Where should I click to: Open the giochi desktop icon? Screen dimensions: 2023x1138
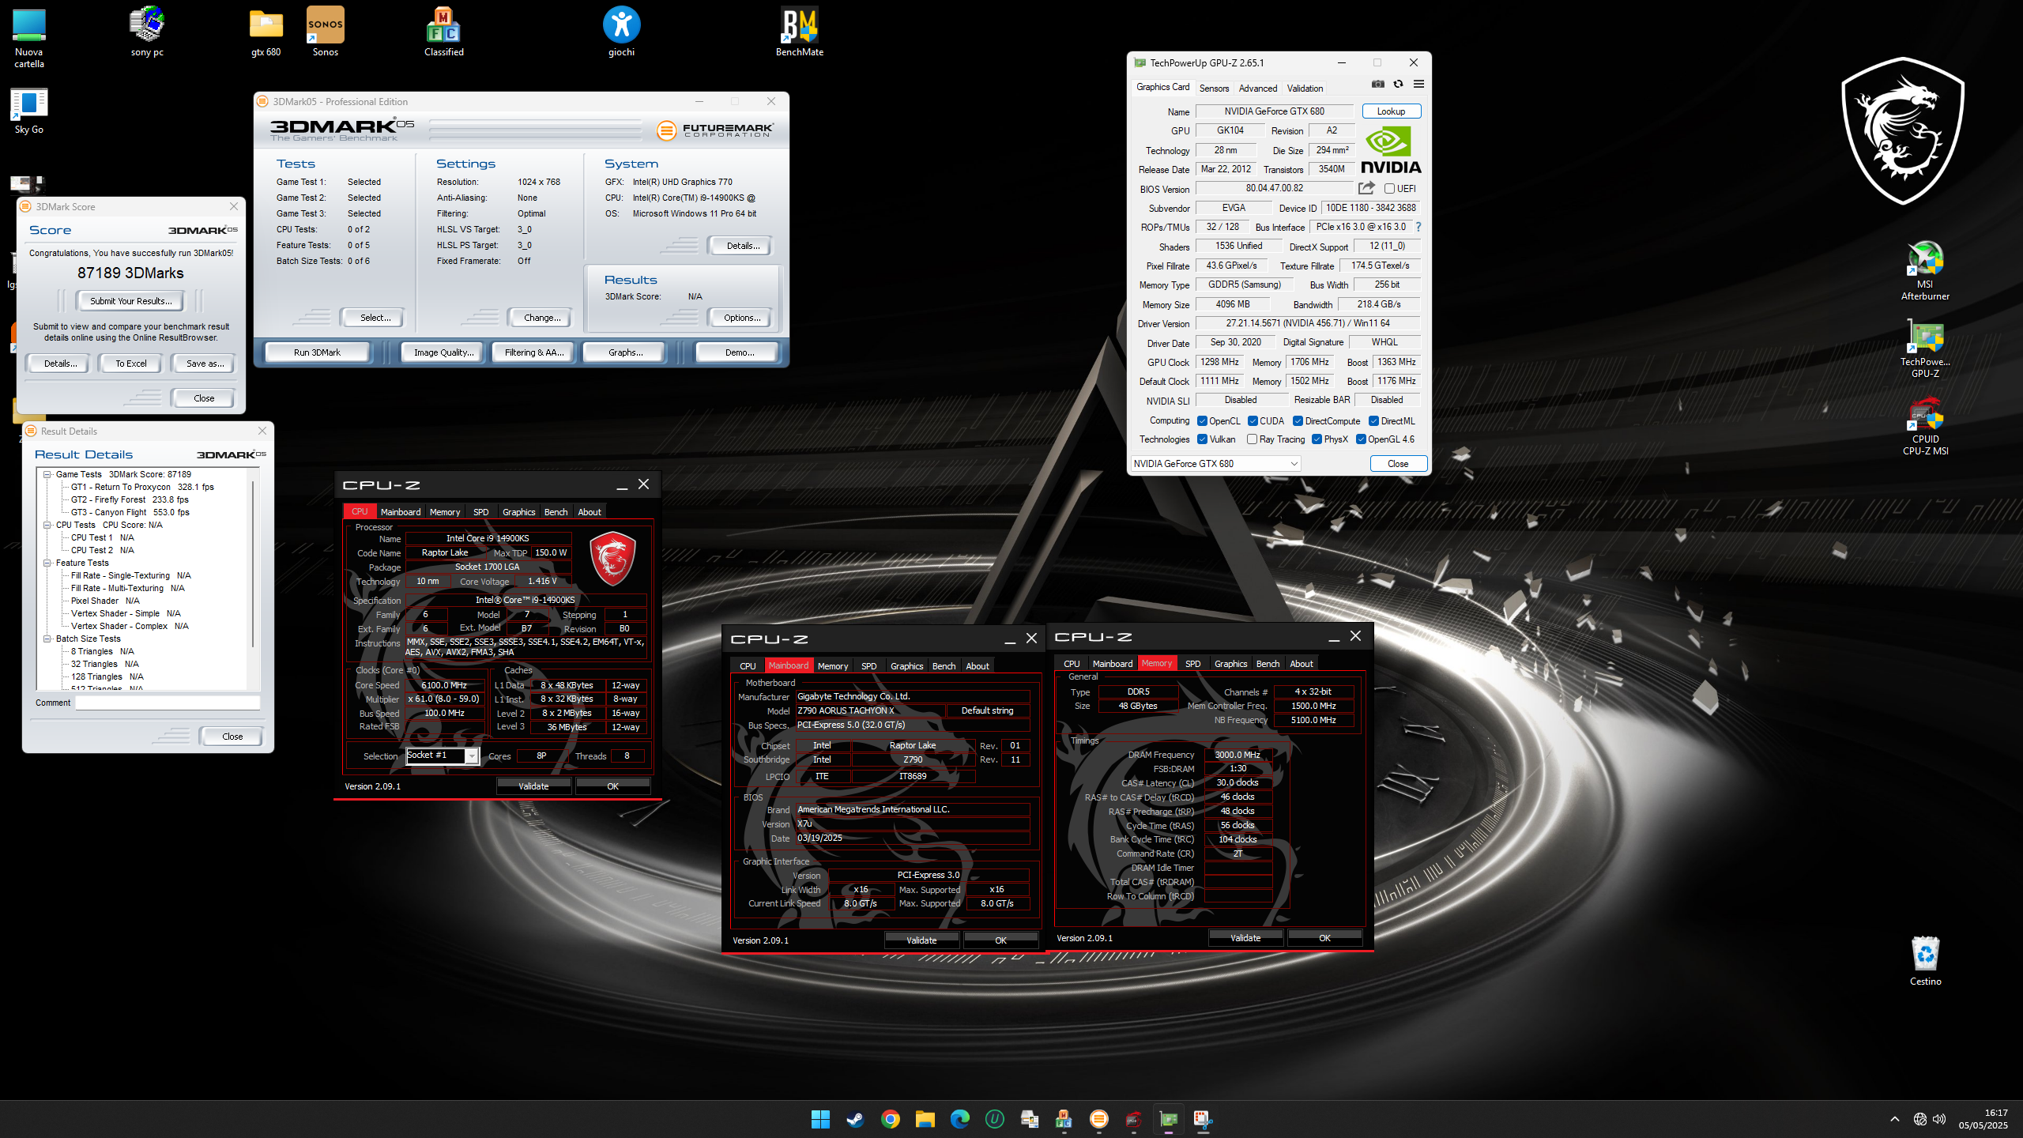pyautogui.click(x=621, y=32)
